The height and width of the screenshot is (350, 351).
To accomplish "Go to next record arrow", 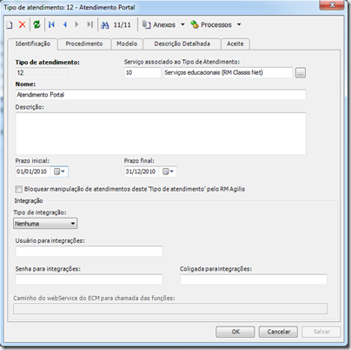I will pos(76,24).
